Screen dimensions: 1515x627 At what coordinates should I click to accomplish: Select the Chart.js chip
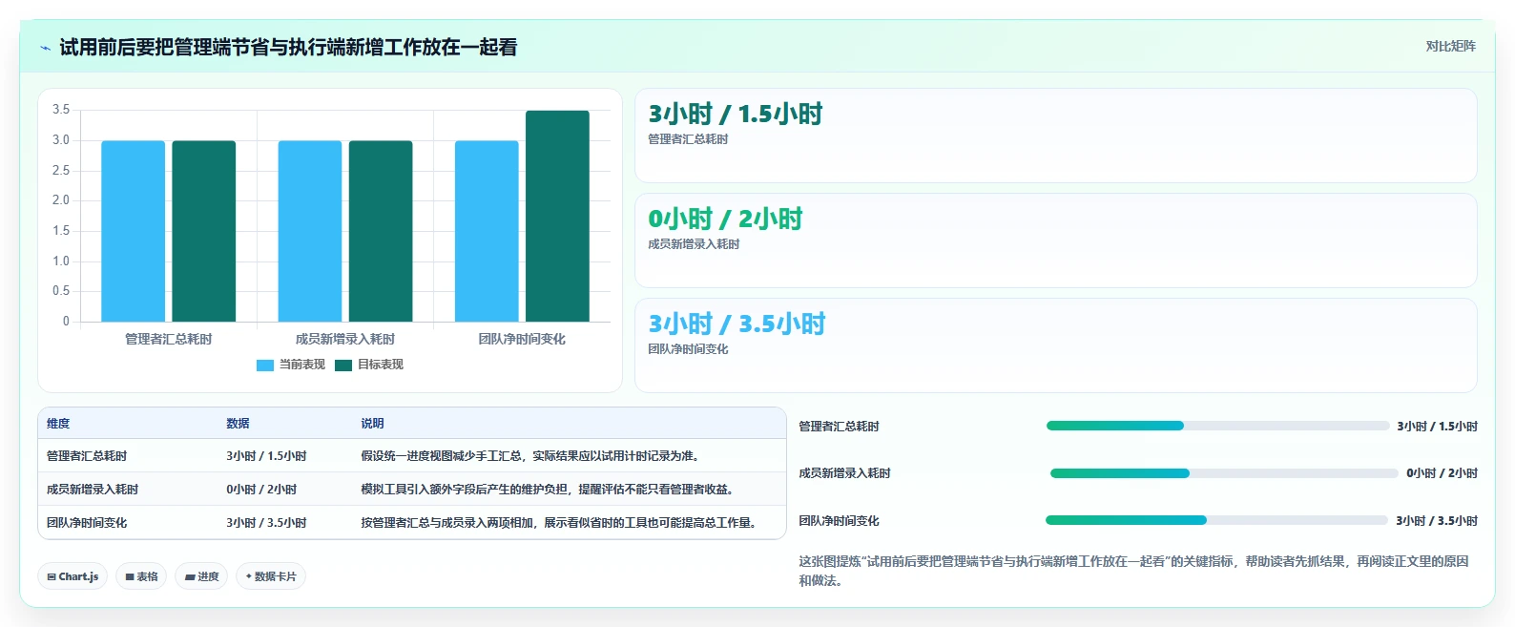pyautogui.click(x=73, y=576)
